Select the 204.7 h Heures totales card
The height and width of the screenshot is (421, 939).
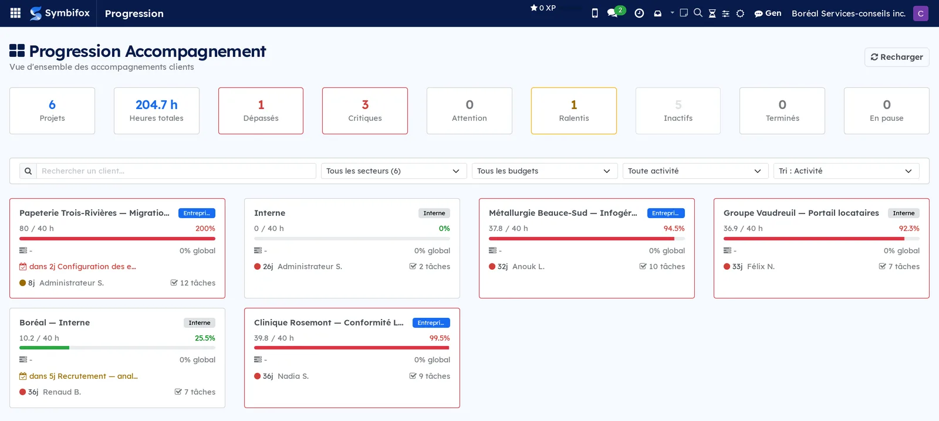point(157,111)
